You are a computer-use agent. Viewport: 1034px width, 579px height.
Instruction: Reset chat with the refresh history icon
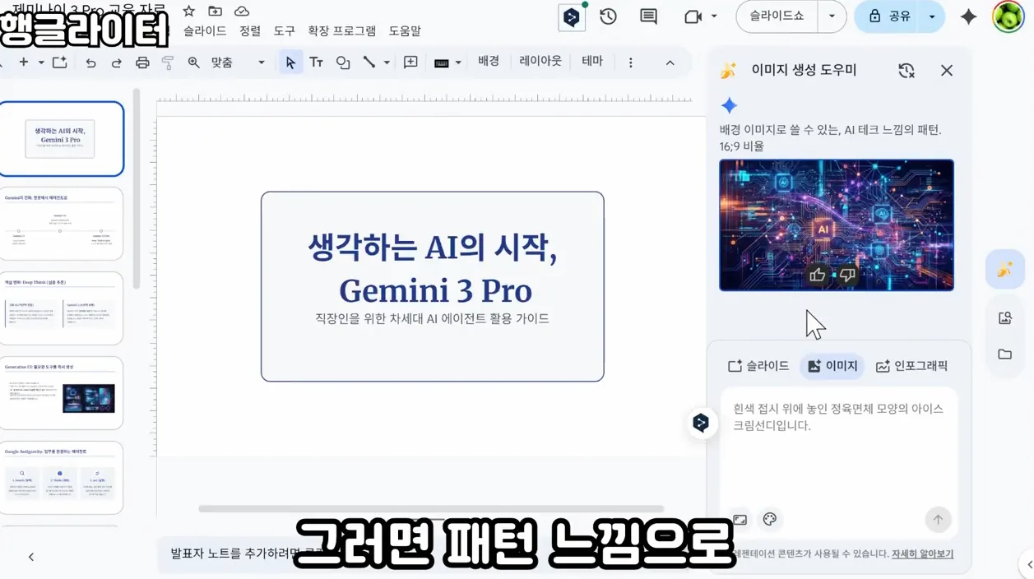[906, 71]
